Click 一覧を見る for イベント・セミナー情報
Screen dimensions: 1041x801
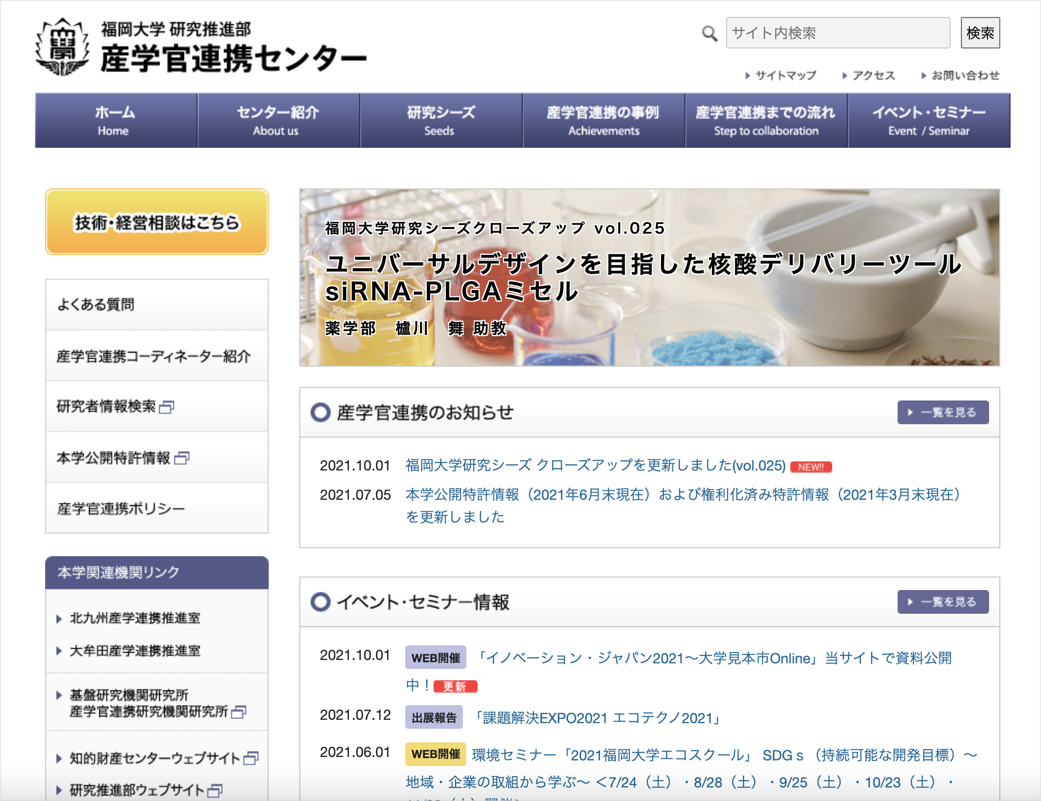pos(943,602)
